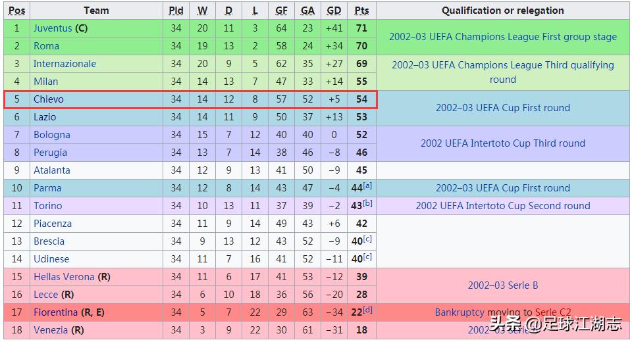
Task: Open 2002 UEFA Intertoto Cup Third round link
Action: [x=503, y=143]
